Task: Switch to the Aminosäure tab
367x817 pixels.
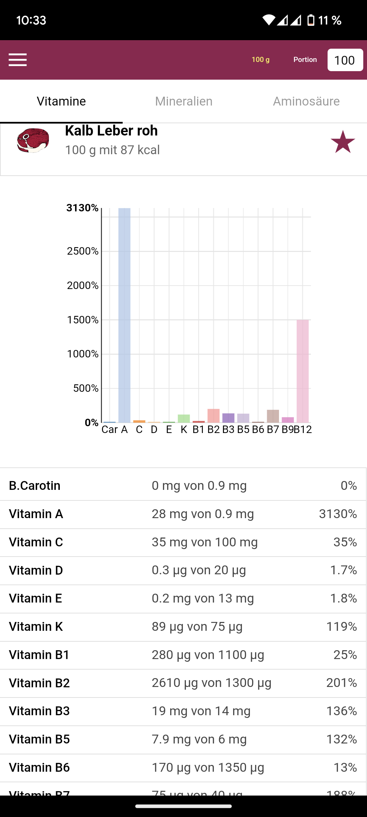Action: click(x=306, y=101)
